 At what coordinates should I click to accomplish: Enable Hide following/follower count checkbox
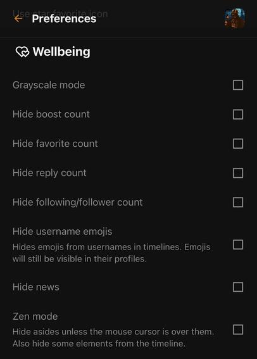pos(238,202)
